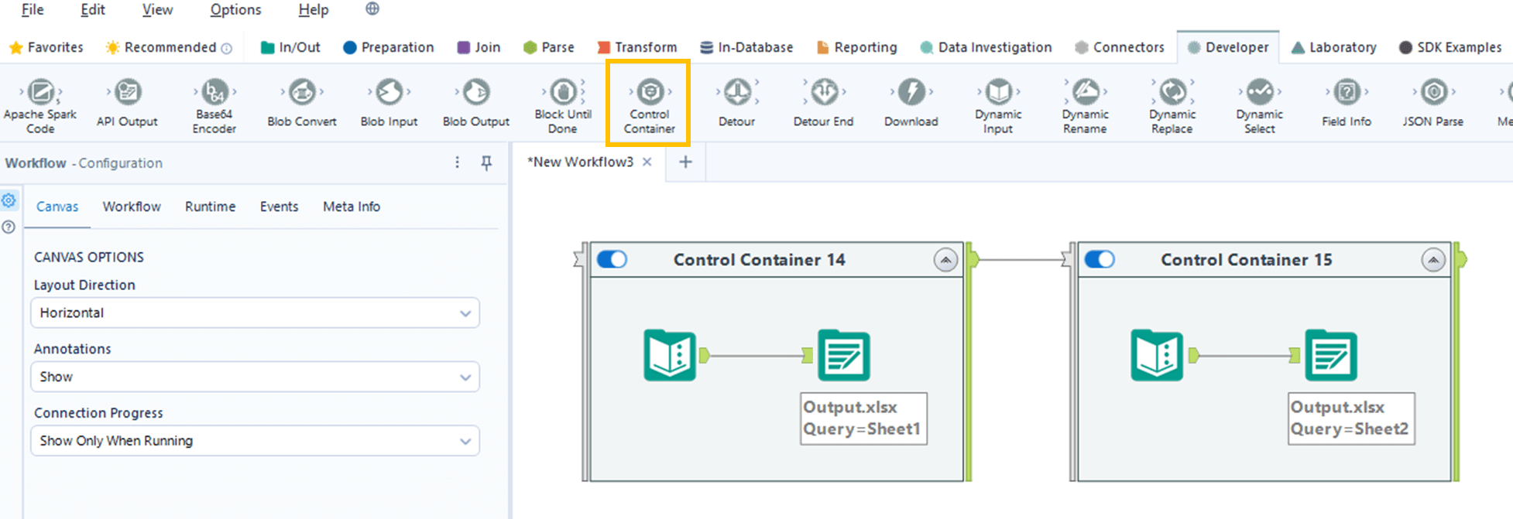Select the Field Info tool
This screenshot has width=1513, height=519.
click(1347, 103)
